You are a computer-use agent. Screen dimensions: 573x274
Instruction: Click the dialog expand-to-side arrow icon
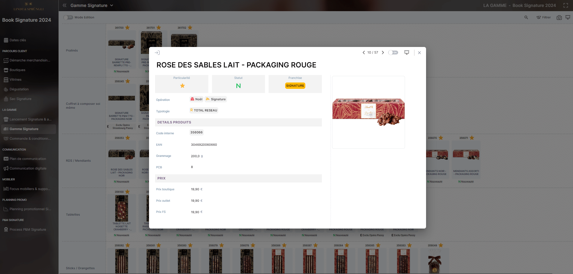click(x=157, y=53)
